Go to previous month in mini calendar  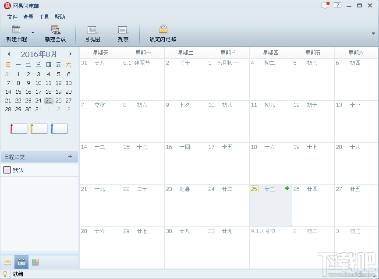click(x=9, y=54)
